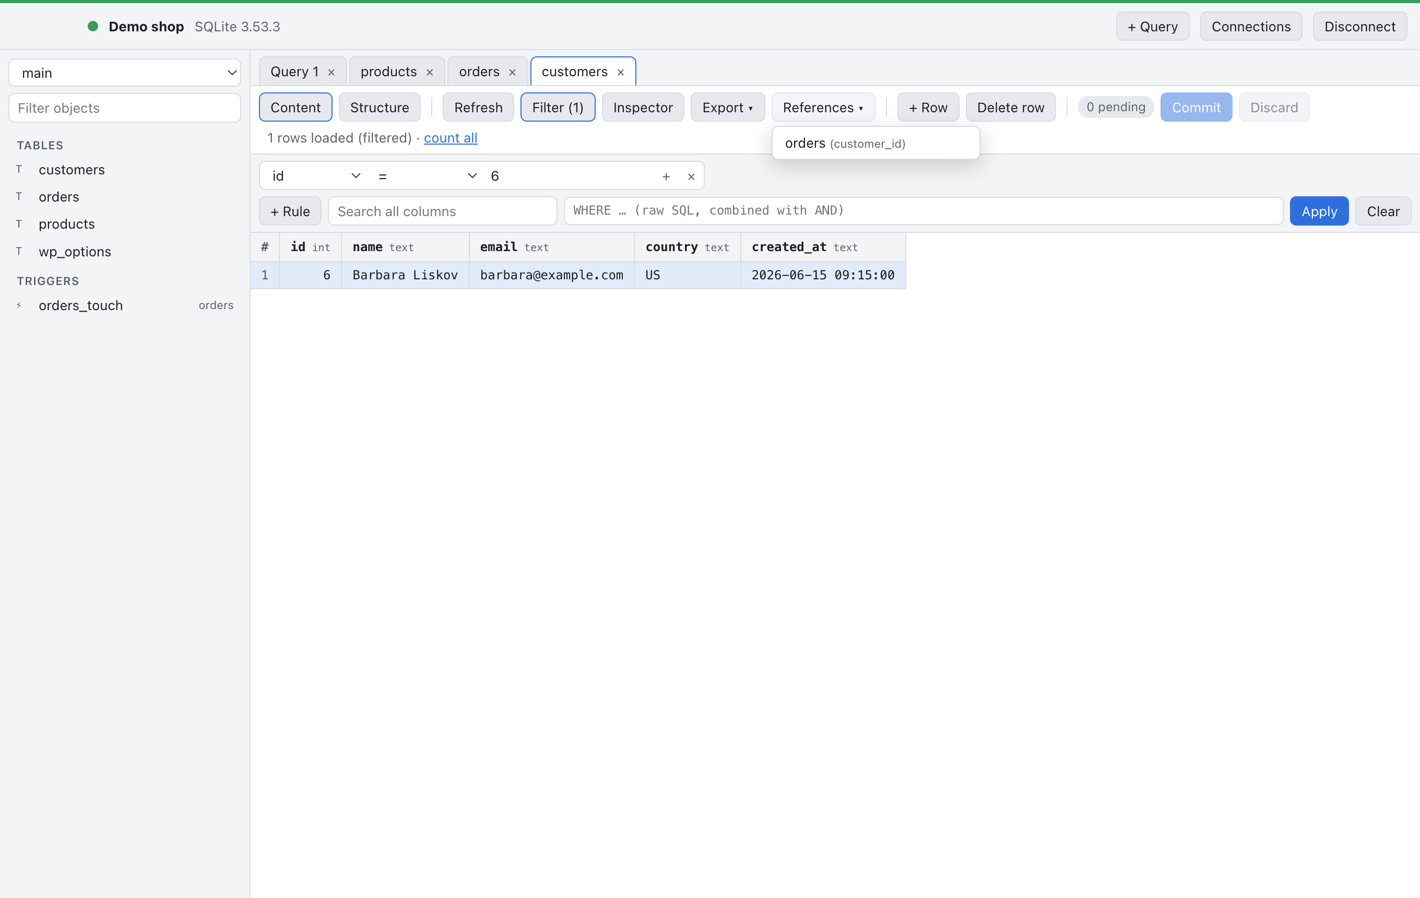Remove the id filter rule
Screen dimensions: 1420x898
[691, 176]
